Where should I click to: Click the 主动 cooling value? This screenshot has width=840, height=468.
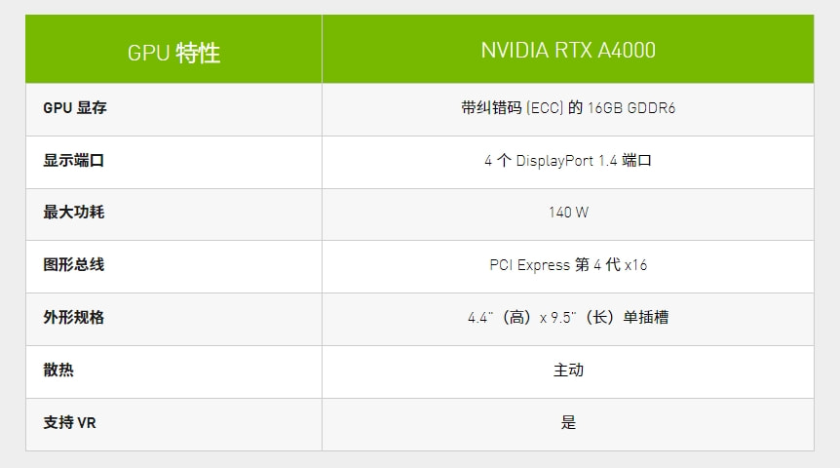point(568,370)
